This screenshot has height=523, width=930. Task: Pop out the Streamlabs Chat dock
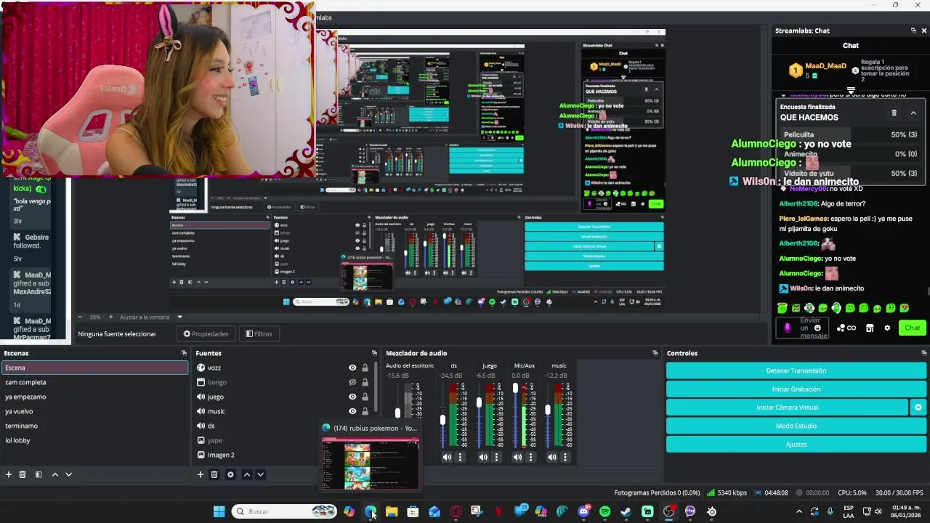click(x=913, y=31)
